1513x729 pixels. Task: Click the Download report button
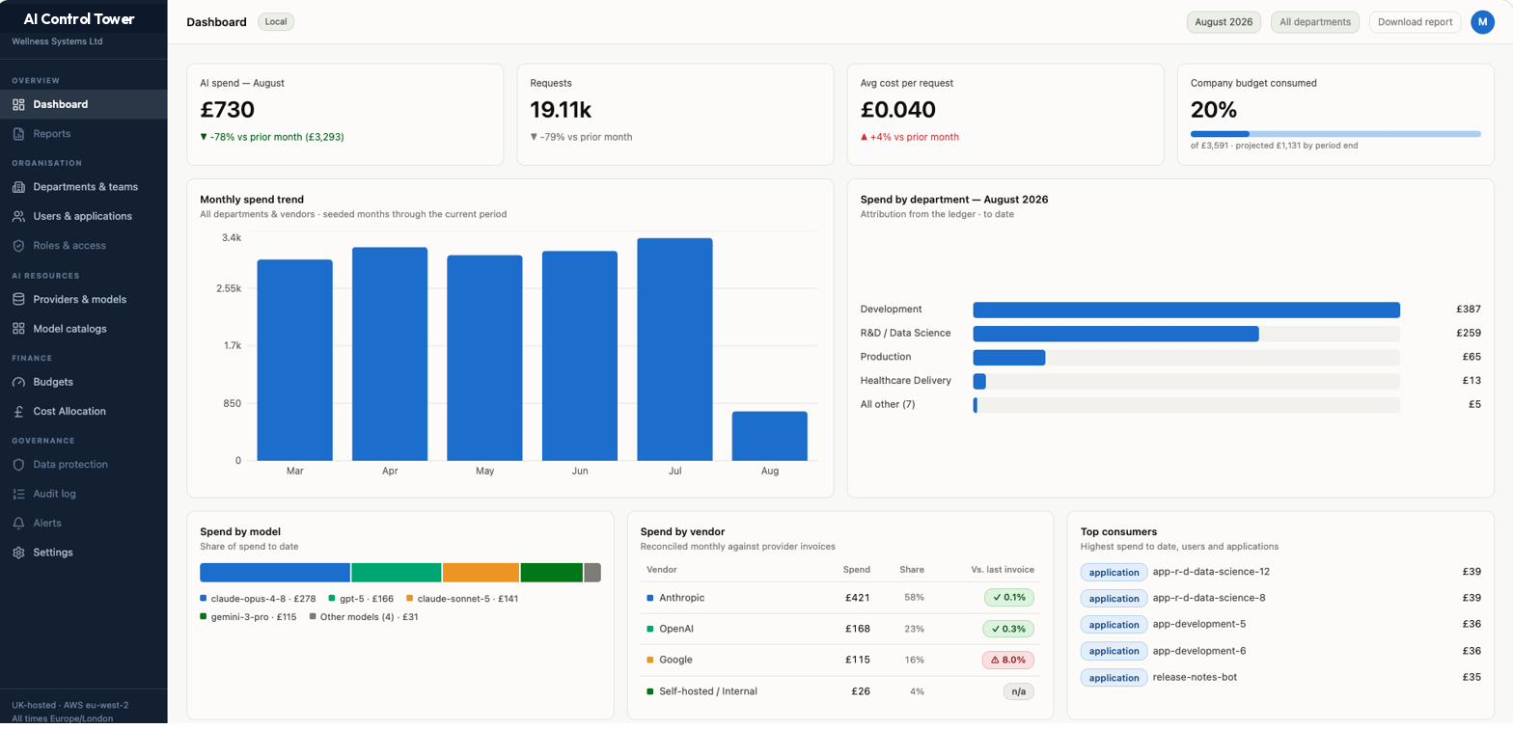pos(1416,22)
